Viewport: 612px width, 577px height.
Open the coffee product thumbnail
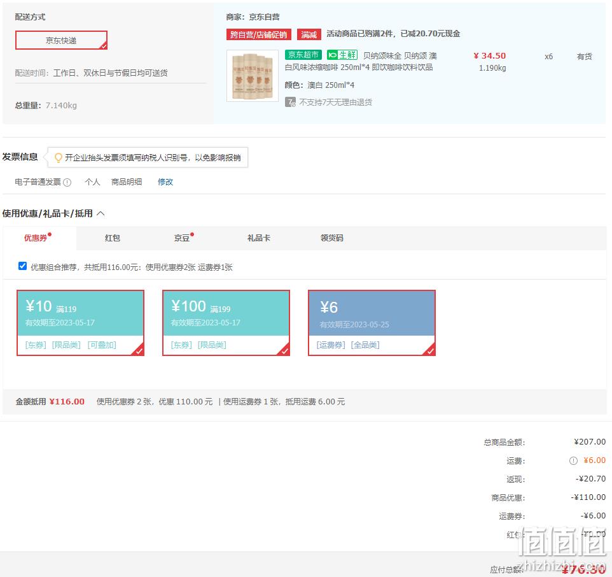coord(253,76)
